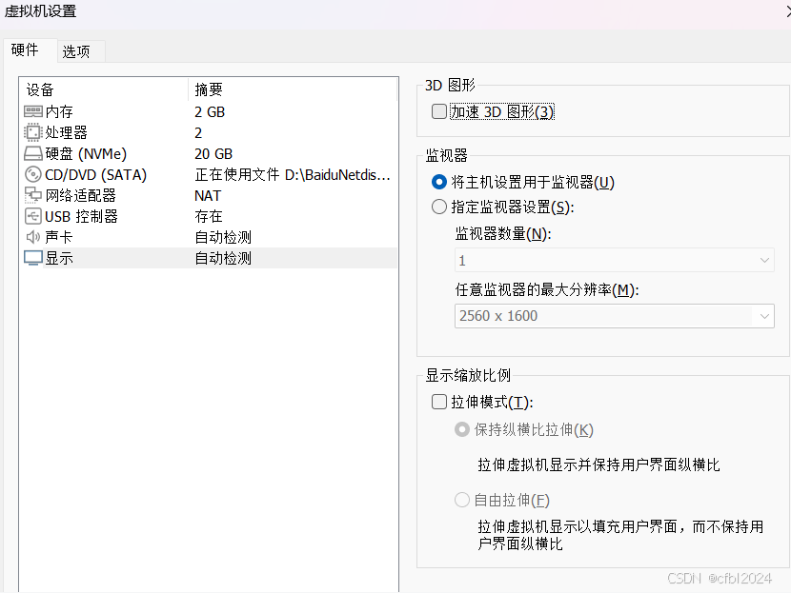
Task: Select 指定监视器设置 radio button
Action: [439, 207]
